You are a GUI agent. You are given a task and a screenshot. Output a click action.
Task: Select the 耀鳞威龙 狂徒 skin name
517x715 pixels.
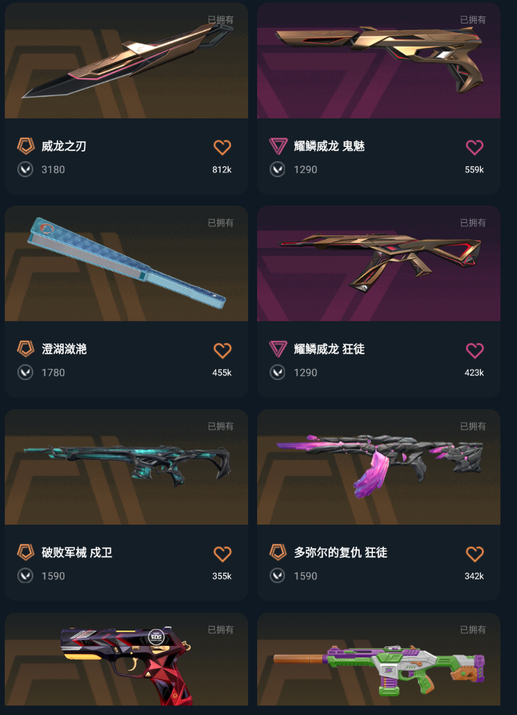tap(328, 350)
